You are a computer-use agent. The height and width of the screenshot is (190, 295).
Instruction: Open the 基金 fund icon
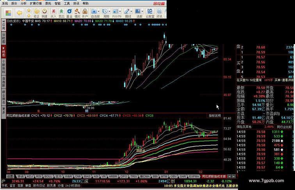(x=69, y=13)
